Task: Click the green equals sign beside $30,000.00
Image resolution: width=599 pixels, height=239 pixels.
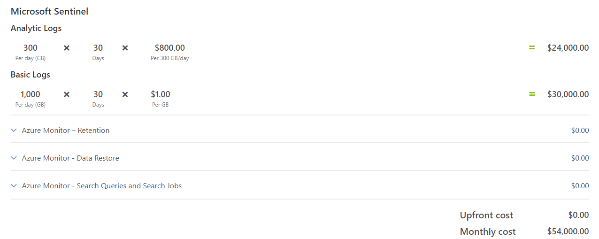Action: (x=532, y=94)
